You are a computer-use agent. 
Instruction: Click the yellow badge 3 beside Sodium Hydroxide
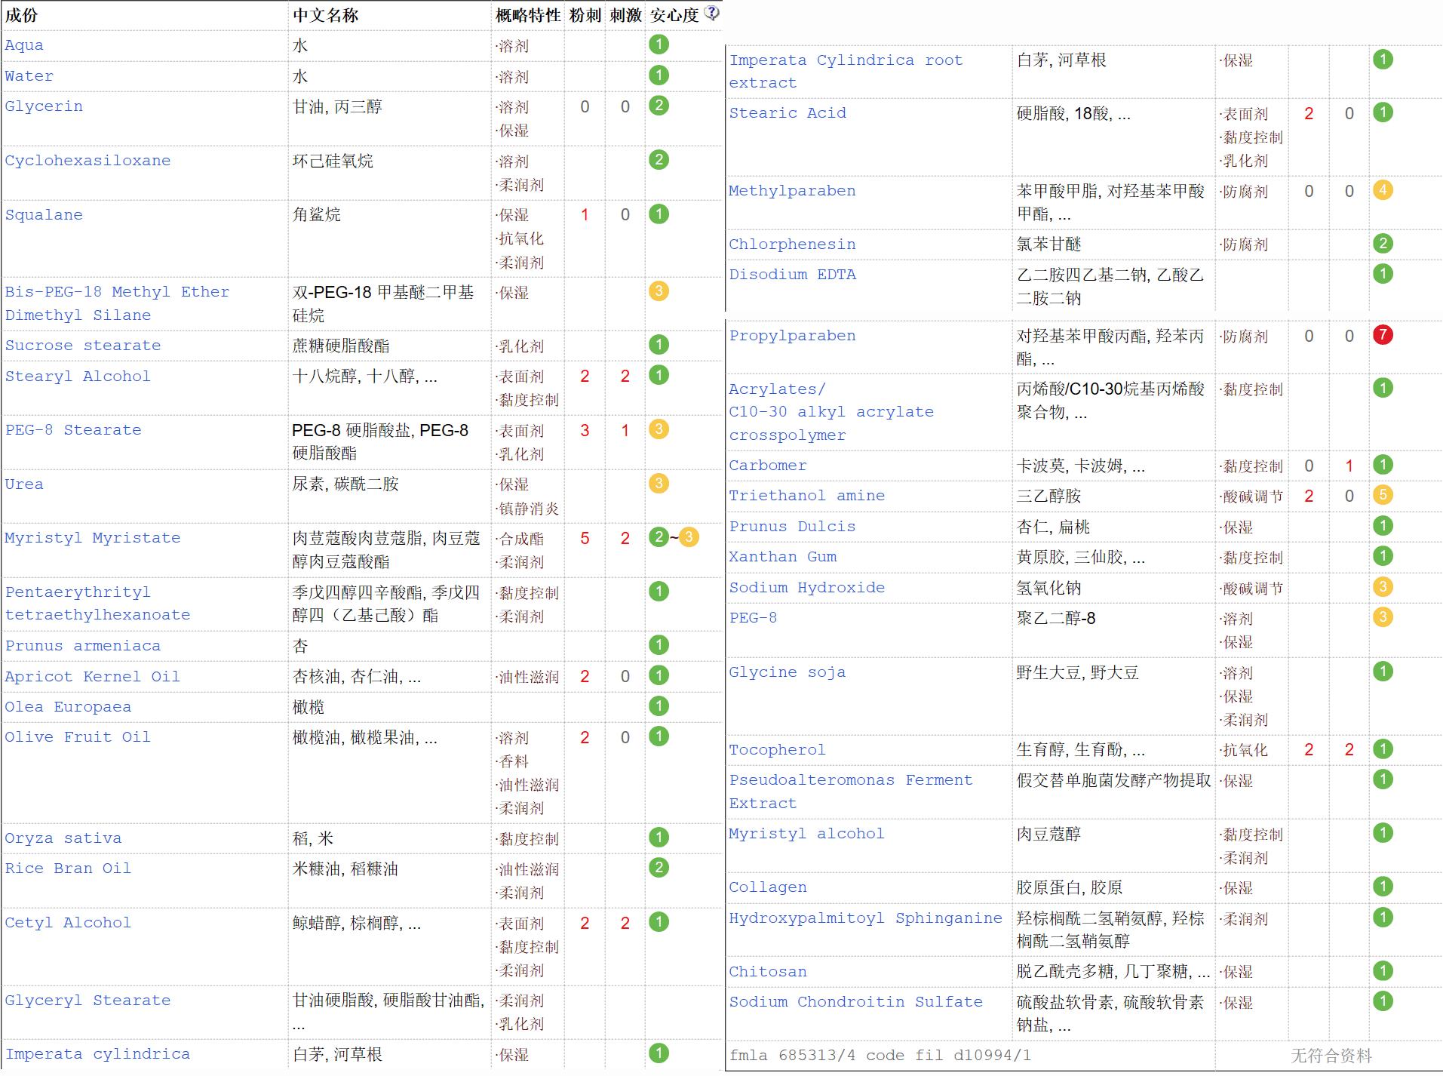coord(1383,587)
